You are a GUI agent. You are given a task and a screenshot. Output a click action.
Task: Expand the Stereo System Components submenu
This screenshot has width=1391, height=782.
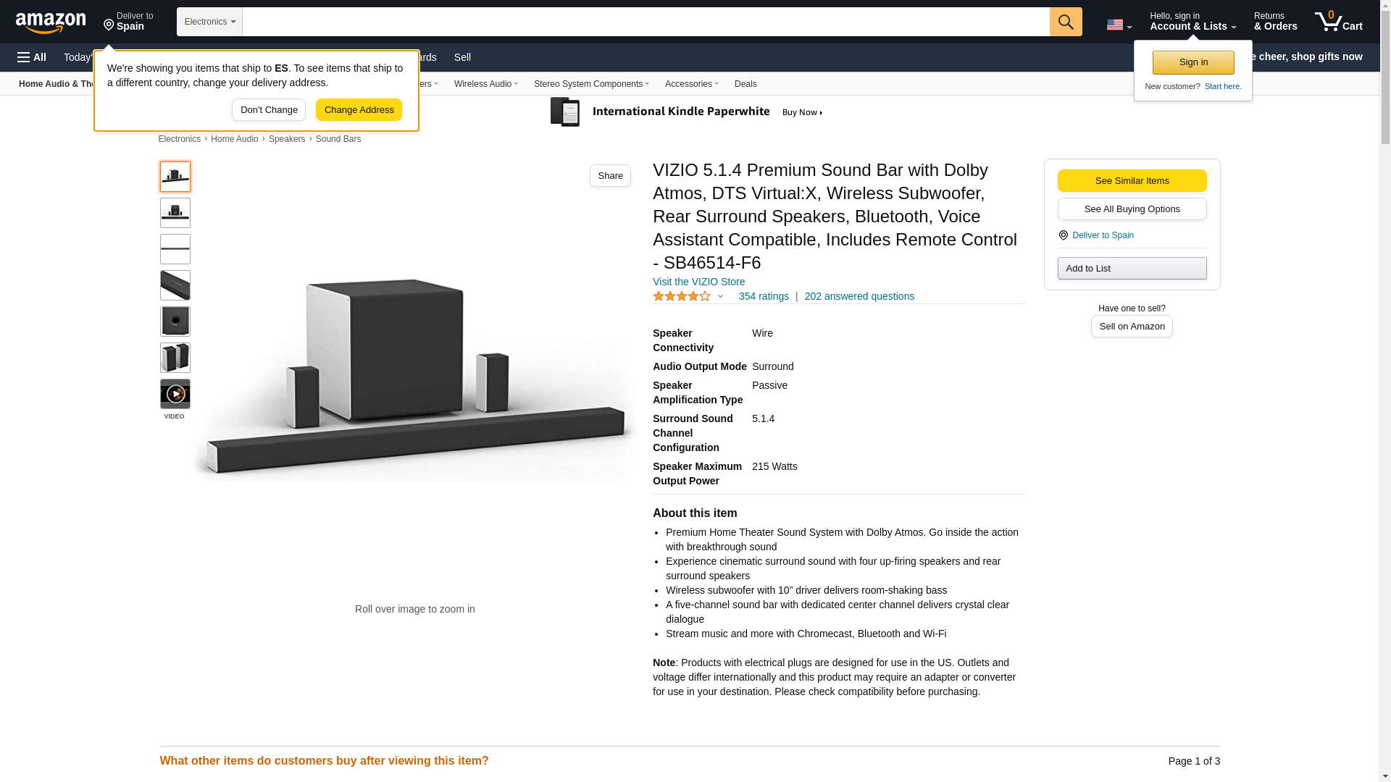(591, 84)
